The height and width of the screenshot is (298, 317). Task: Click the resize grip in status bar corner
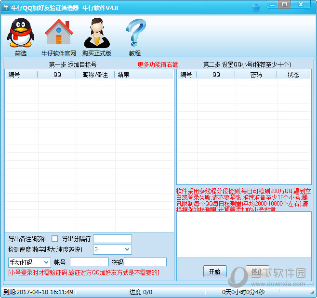coord(312,293)
